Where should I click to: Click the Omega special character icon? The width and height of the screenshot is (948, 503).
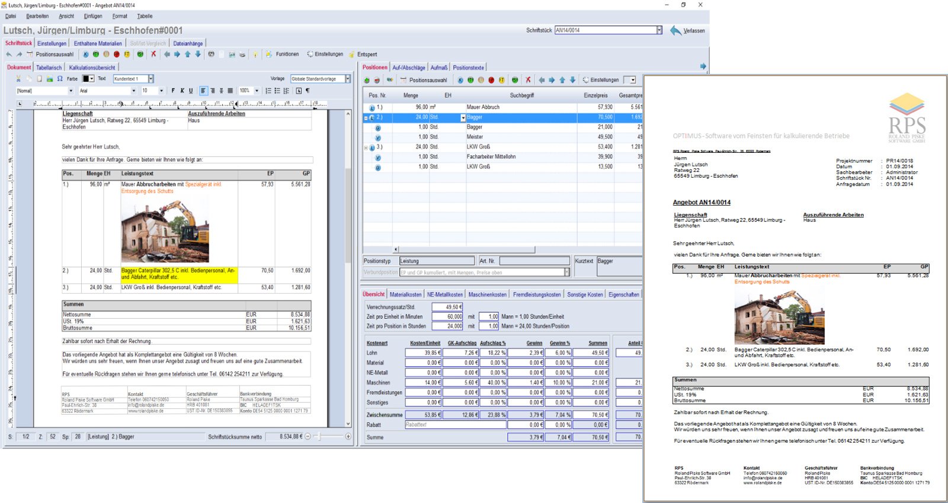pyautogui.click(x=60, y=79)
